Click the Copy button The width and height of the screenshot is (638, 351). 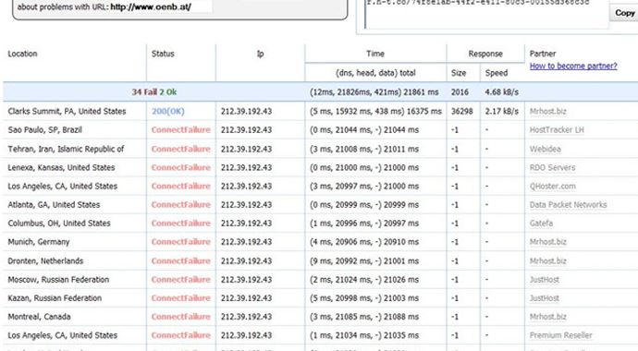coord(624,13)
